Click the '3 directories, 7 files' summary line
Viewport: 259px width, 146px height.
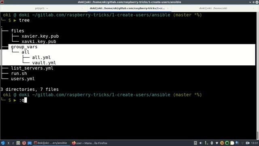tap(30, 89)
